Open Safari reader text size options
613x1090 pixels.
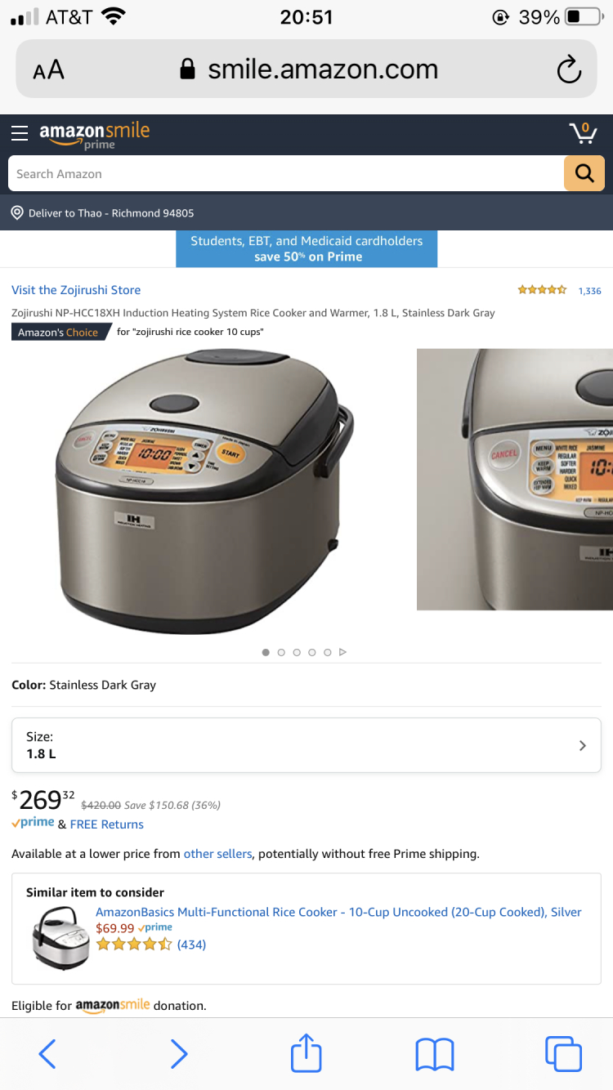pos(48,70)
